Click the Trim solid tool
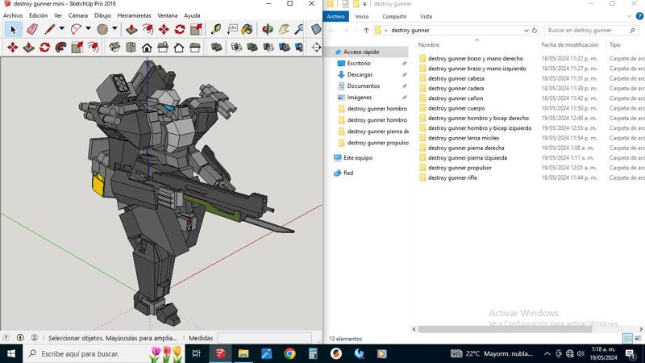The width and height of the screenshot is (645, 363). click(x=285, y=48)
